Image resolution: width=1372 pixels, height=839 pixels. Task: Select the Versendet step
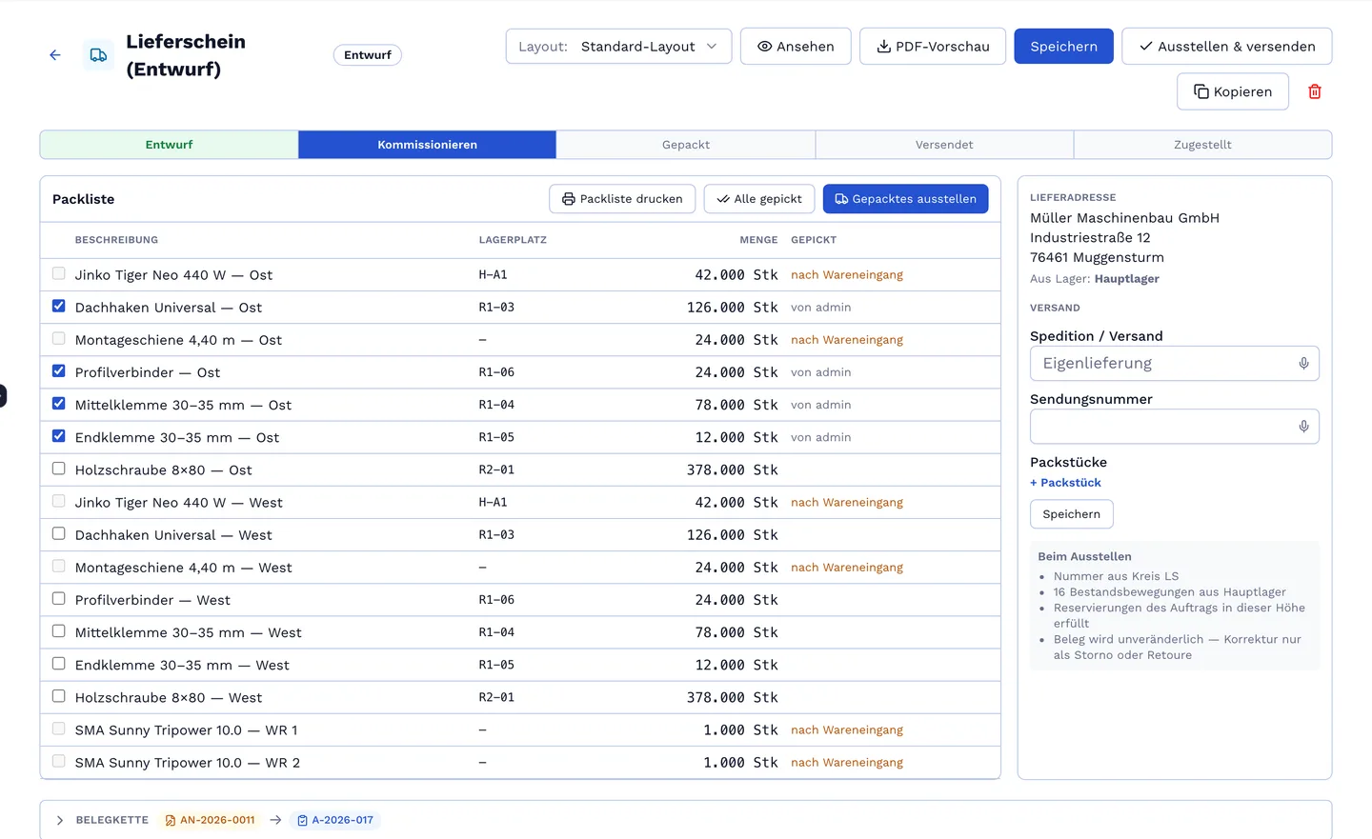coord(944,145)
